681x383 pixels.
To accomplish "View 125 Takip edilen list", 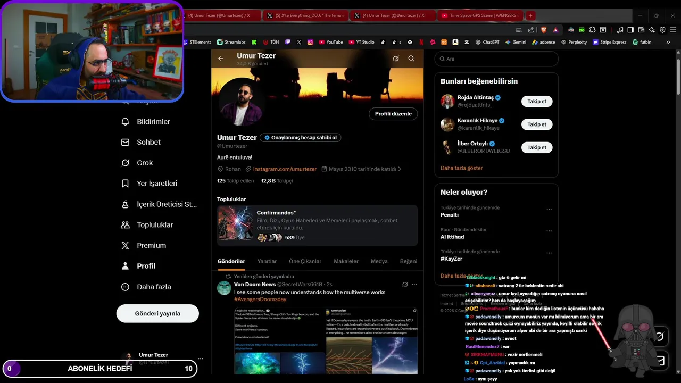I will tap(236, 181).
